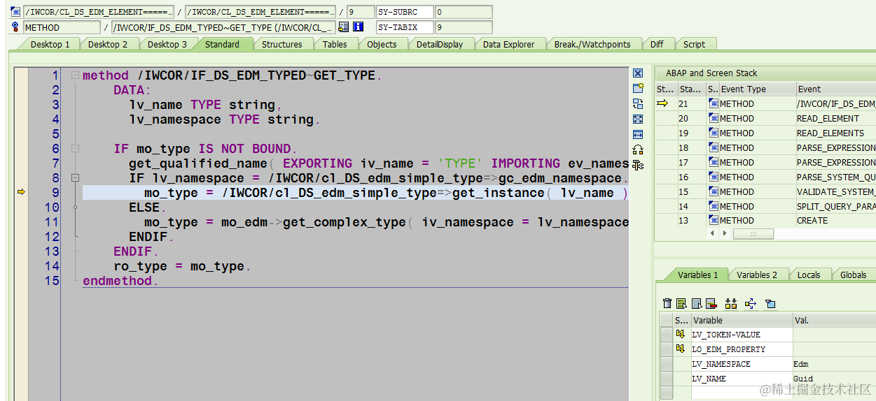Screen dimensions: 876x401
Task: Click the replace tool icon
Action: [638, 103]
